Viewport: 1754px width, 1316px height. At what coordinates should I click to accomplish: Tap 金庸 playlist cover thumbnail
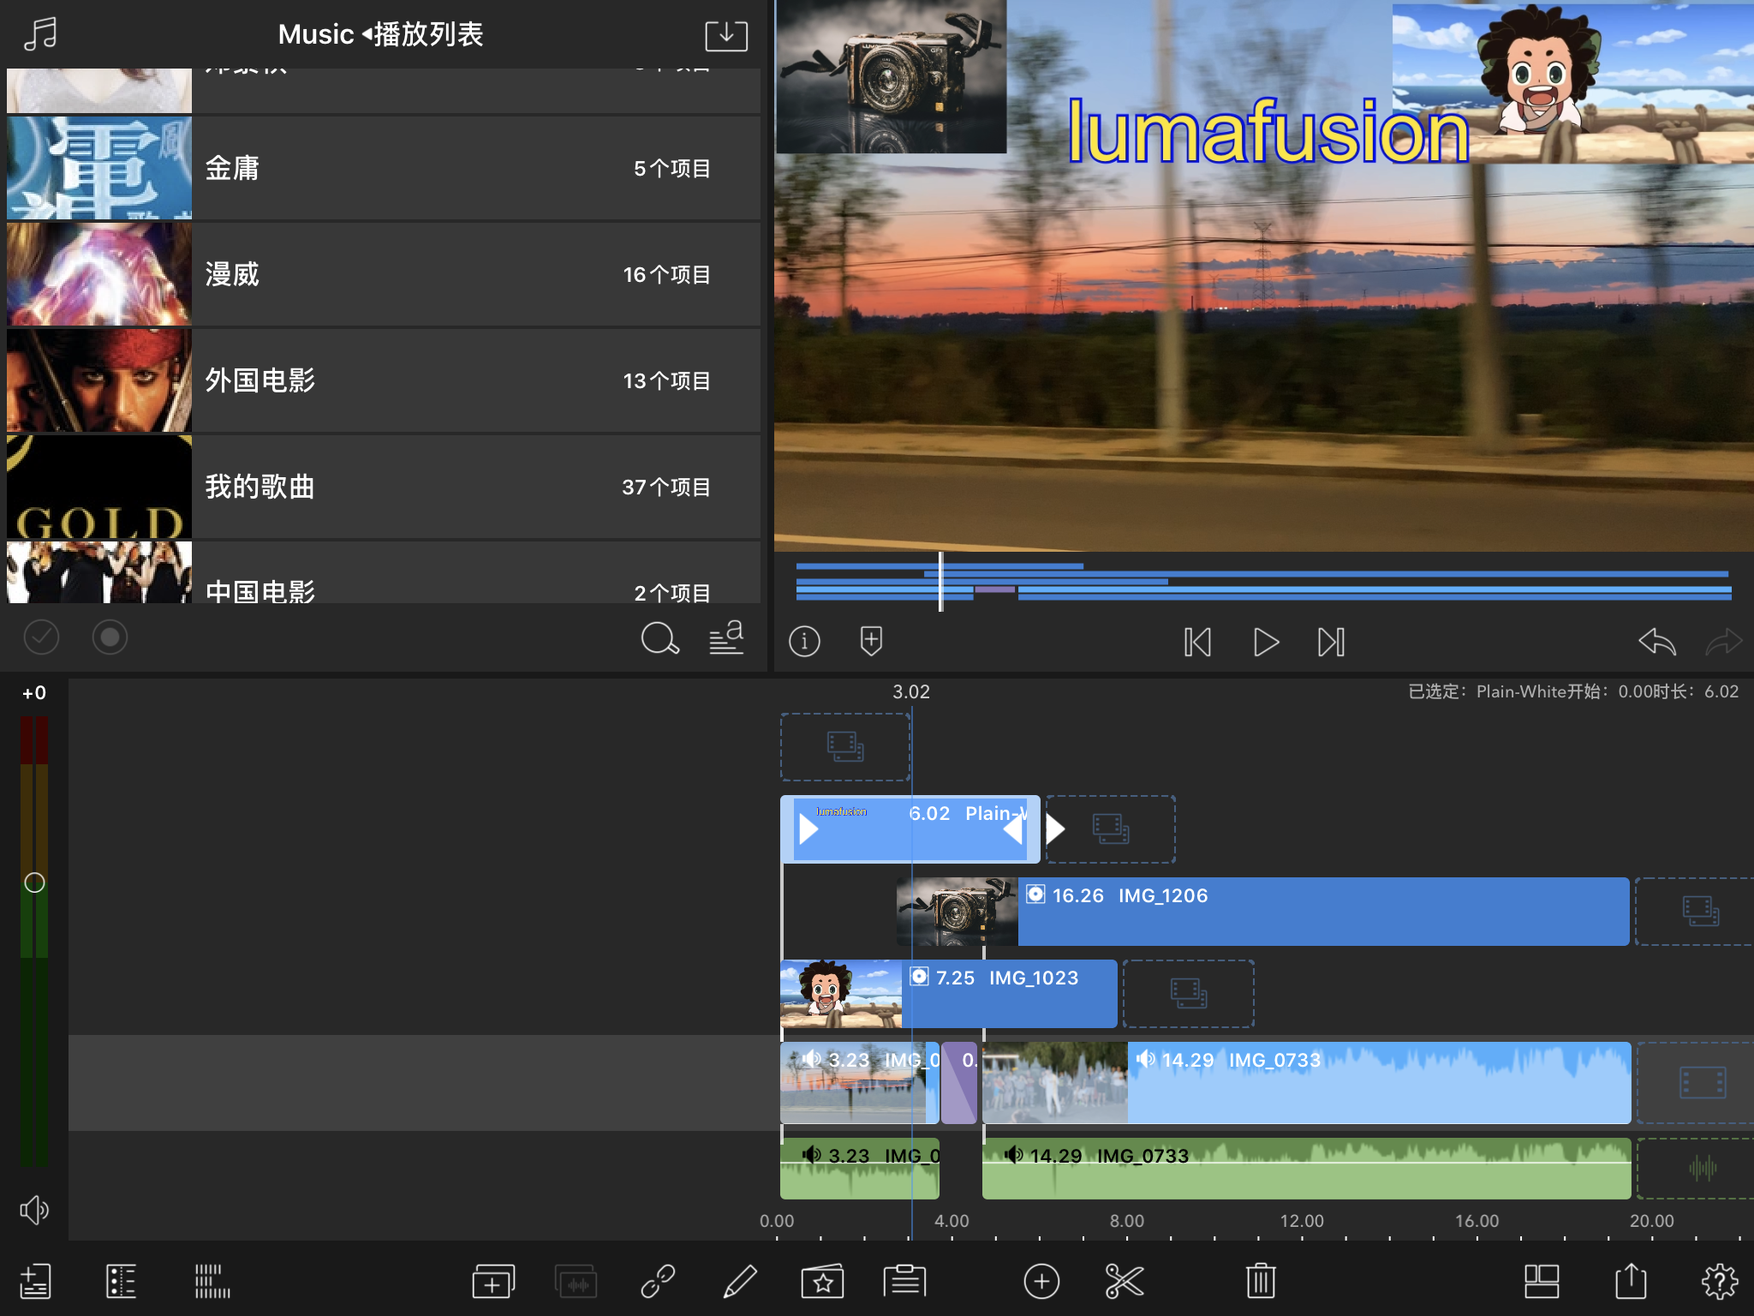tap(99, 168)
